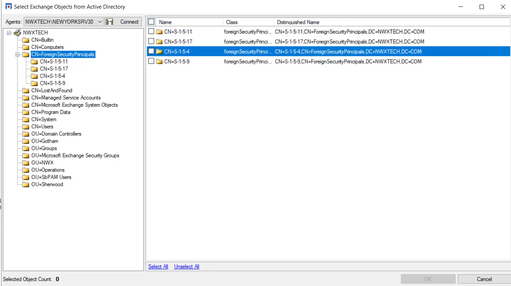The image size is (511, 286).
Task: Click folder icon of OU=Gotham
Action: 25,141
